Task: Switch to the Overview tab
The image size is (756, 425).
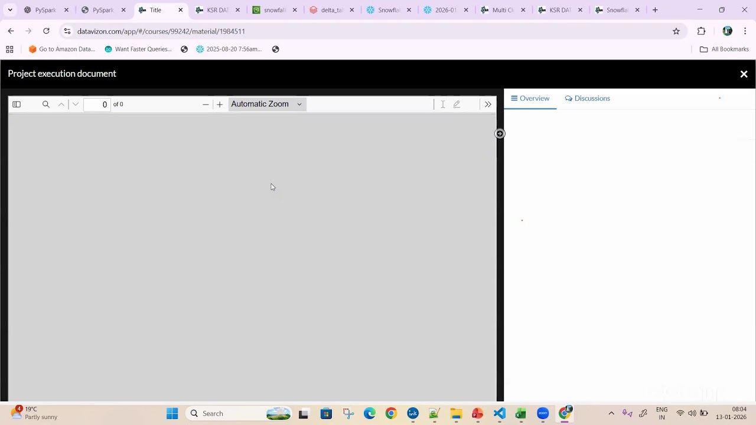Action: tap(530, 99)
